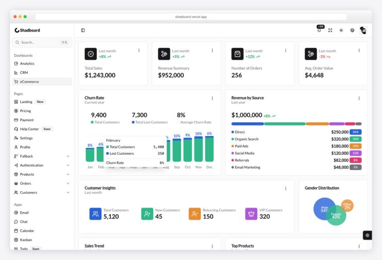
Task: Open Top Products options menu
Action: (359, 247)
